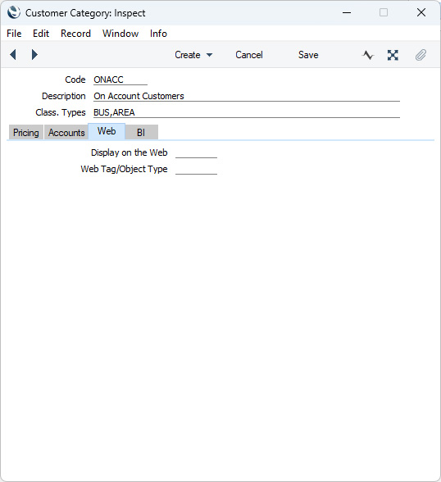The width and height of the screenshot is (441, 482).
Task: Open the Edit menu
Action: coord(41,34)
